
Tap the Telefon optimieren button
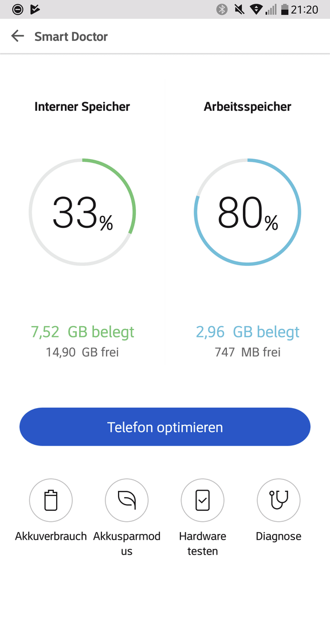click(165, 427)
